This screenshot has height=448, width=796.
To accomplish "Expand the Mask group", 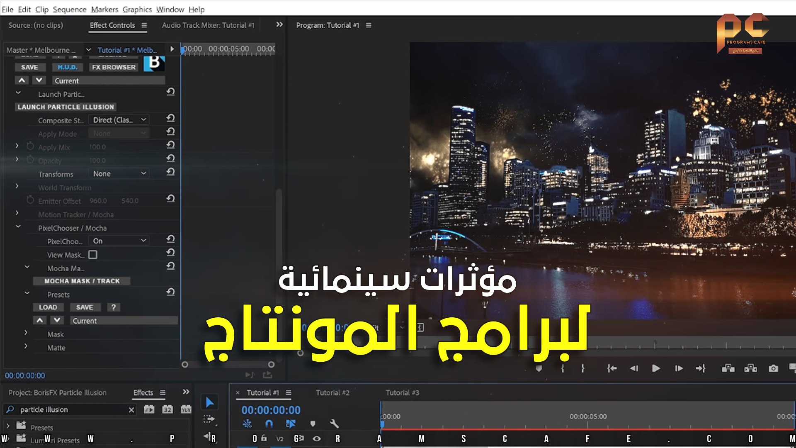I will click(x=26, y=333).
